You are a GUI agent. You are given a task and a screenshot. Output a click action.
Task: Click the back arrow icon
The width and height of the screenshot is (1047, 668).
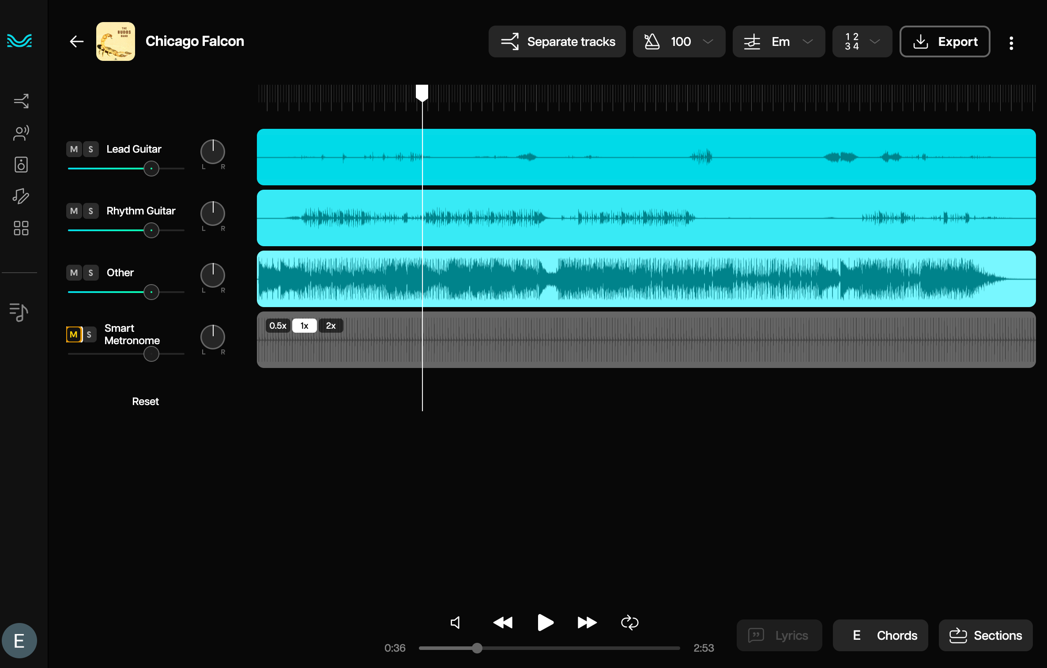[x=77, y=41]
